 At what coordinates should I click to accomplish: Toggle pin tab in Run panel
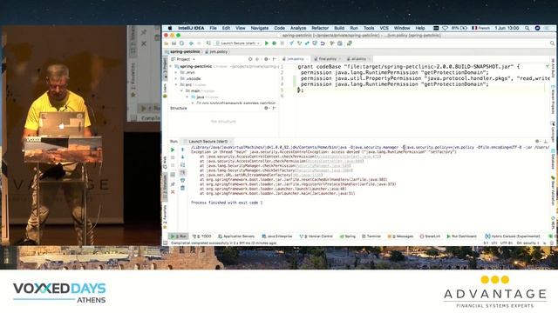coord(173,184)
